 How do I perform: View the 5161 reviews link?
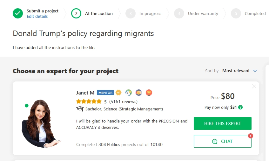click(123, 102)
